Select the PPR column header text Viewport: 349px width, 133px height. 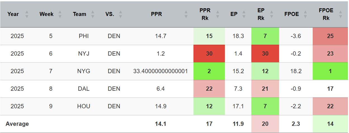156,14
